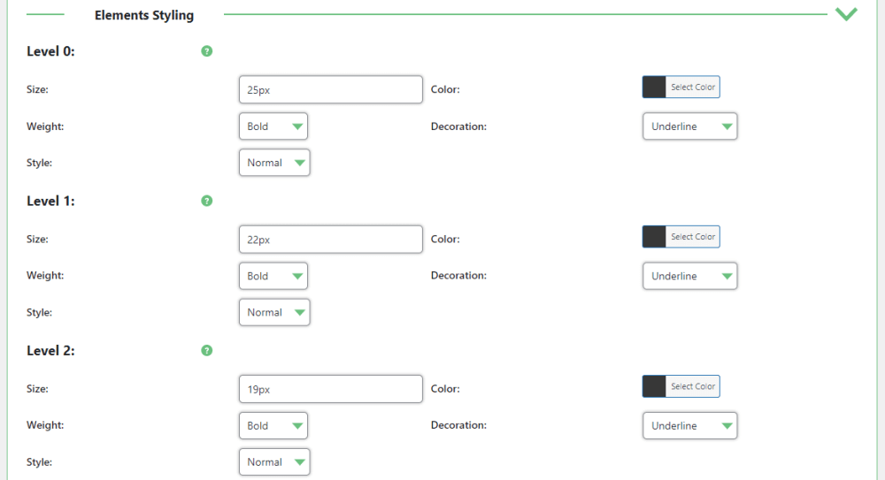Image resolution: width=885 pixels, height=480 pixels.
Task: Expand the Level 1 Decoration dropdown
Action: click(689, 276)
